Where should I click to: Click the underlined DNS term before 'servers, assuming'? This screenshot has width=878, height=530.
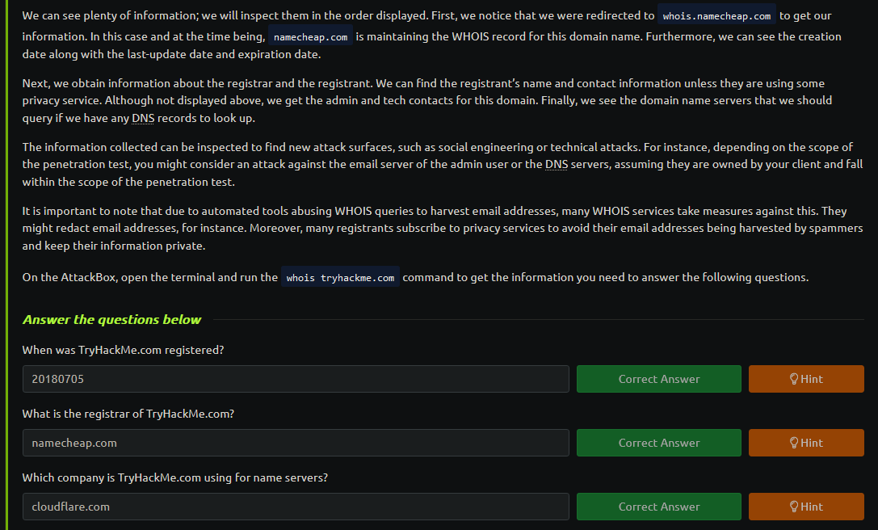coord(556,164)
